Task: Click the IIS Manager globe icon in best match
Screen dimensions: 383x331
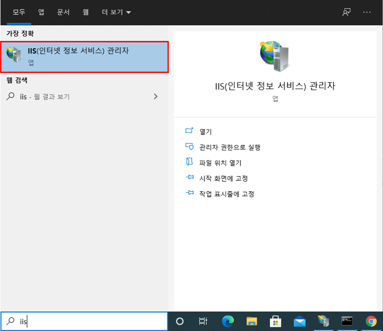Action: coord(14,54)
